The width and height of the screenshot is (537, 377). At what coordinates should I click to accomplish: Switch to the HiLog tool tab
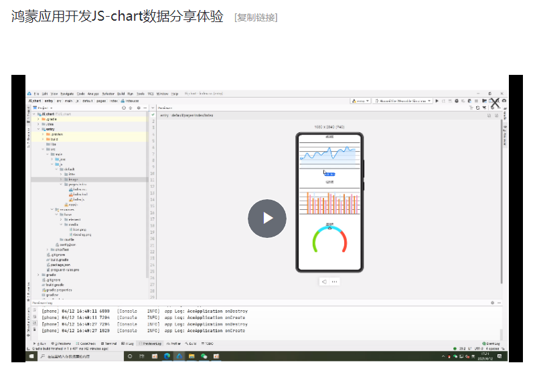(x=127, y=344)
